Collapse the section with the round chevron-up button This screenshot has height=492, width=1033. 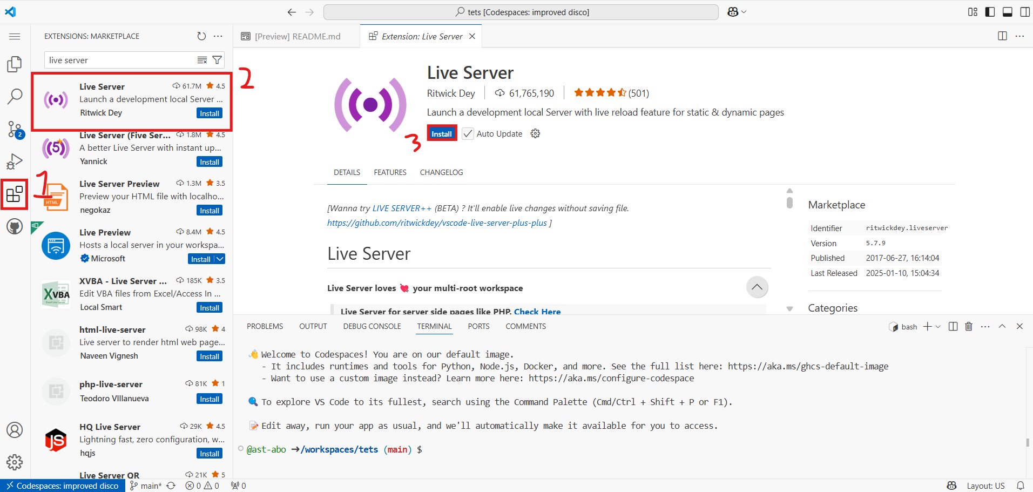757,287
